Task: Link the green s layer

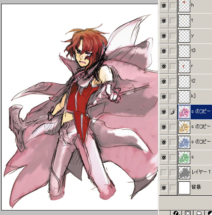Action: (x=173, y=158)
